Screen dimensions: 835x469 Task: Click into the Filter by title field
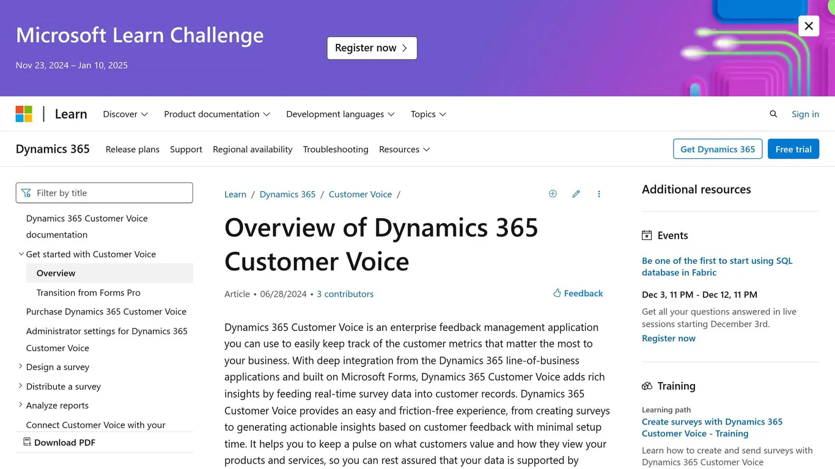pos(104,193)
